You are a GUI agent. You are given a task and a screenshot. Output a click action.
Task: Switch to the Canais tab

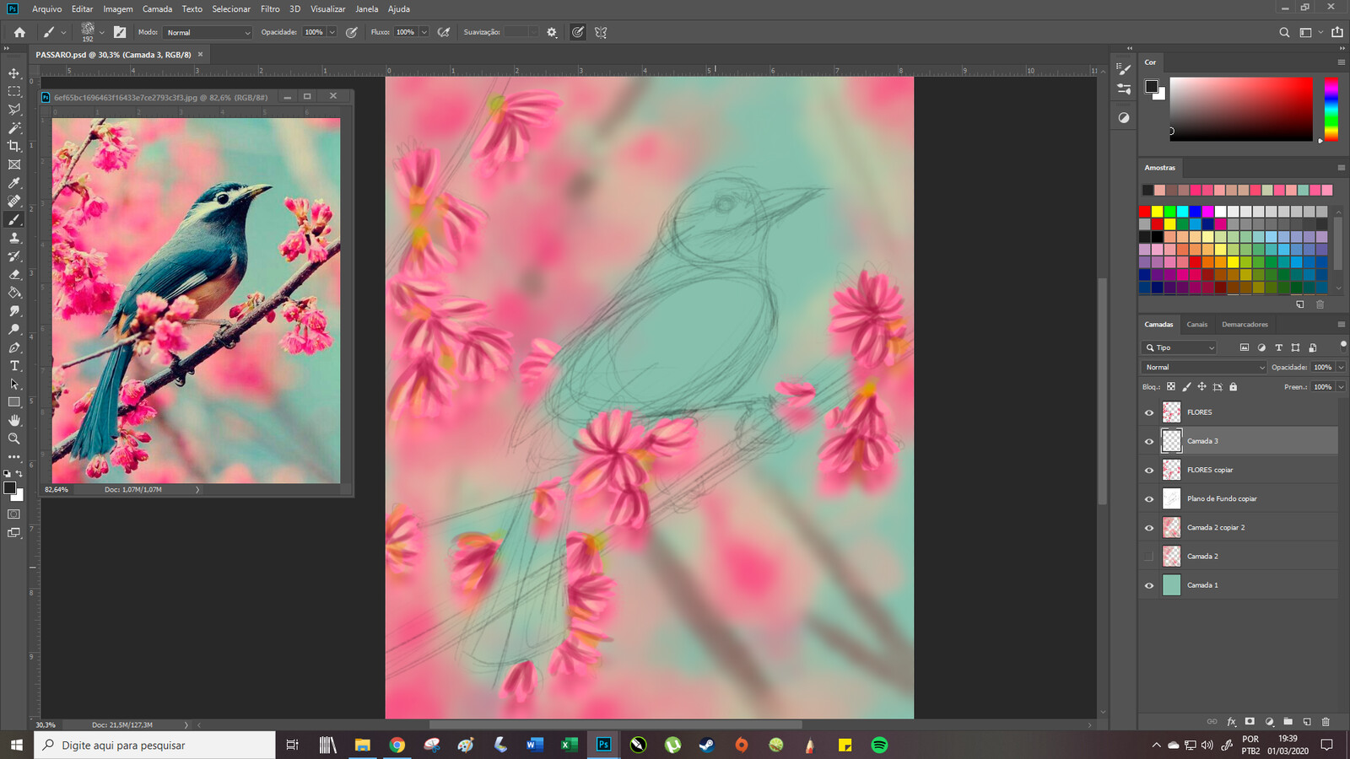coord(1196,324)
